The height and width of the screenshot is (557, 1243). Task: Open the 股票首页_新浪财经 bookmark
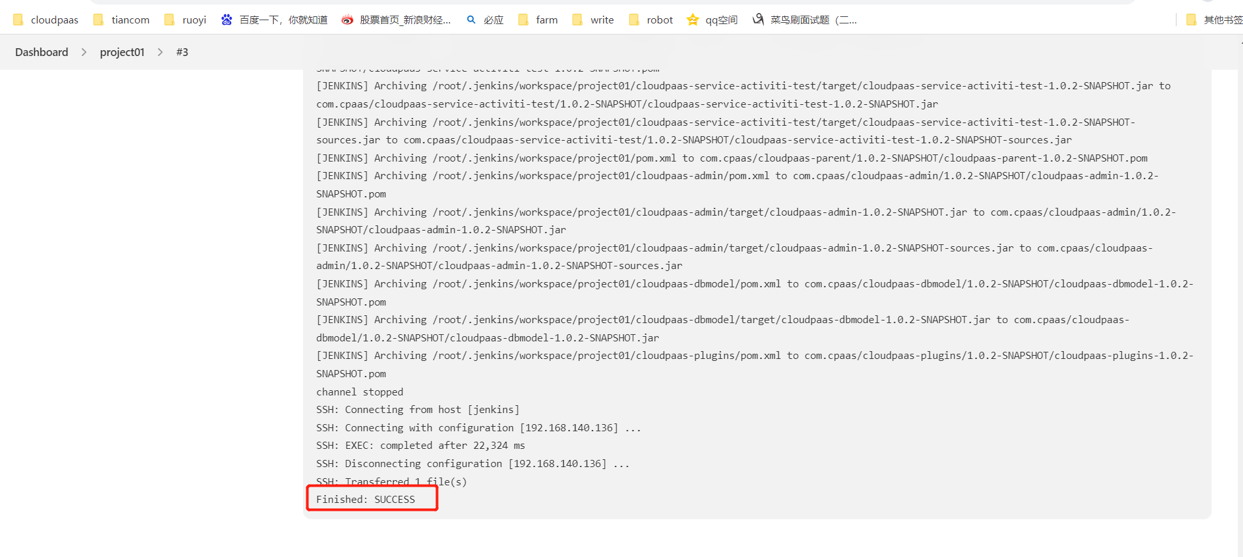click(x=396, y=20)
